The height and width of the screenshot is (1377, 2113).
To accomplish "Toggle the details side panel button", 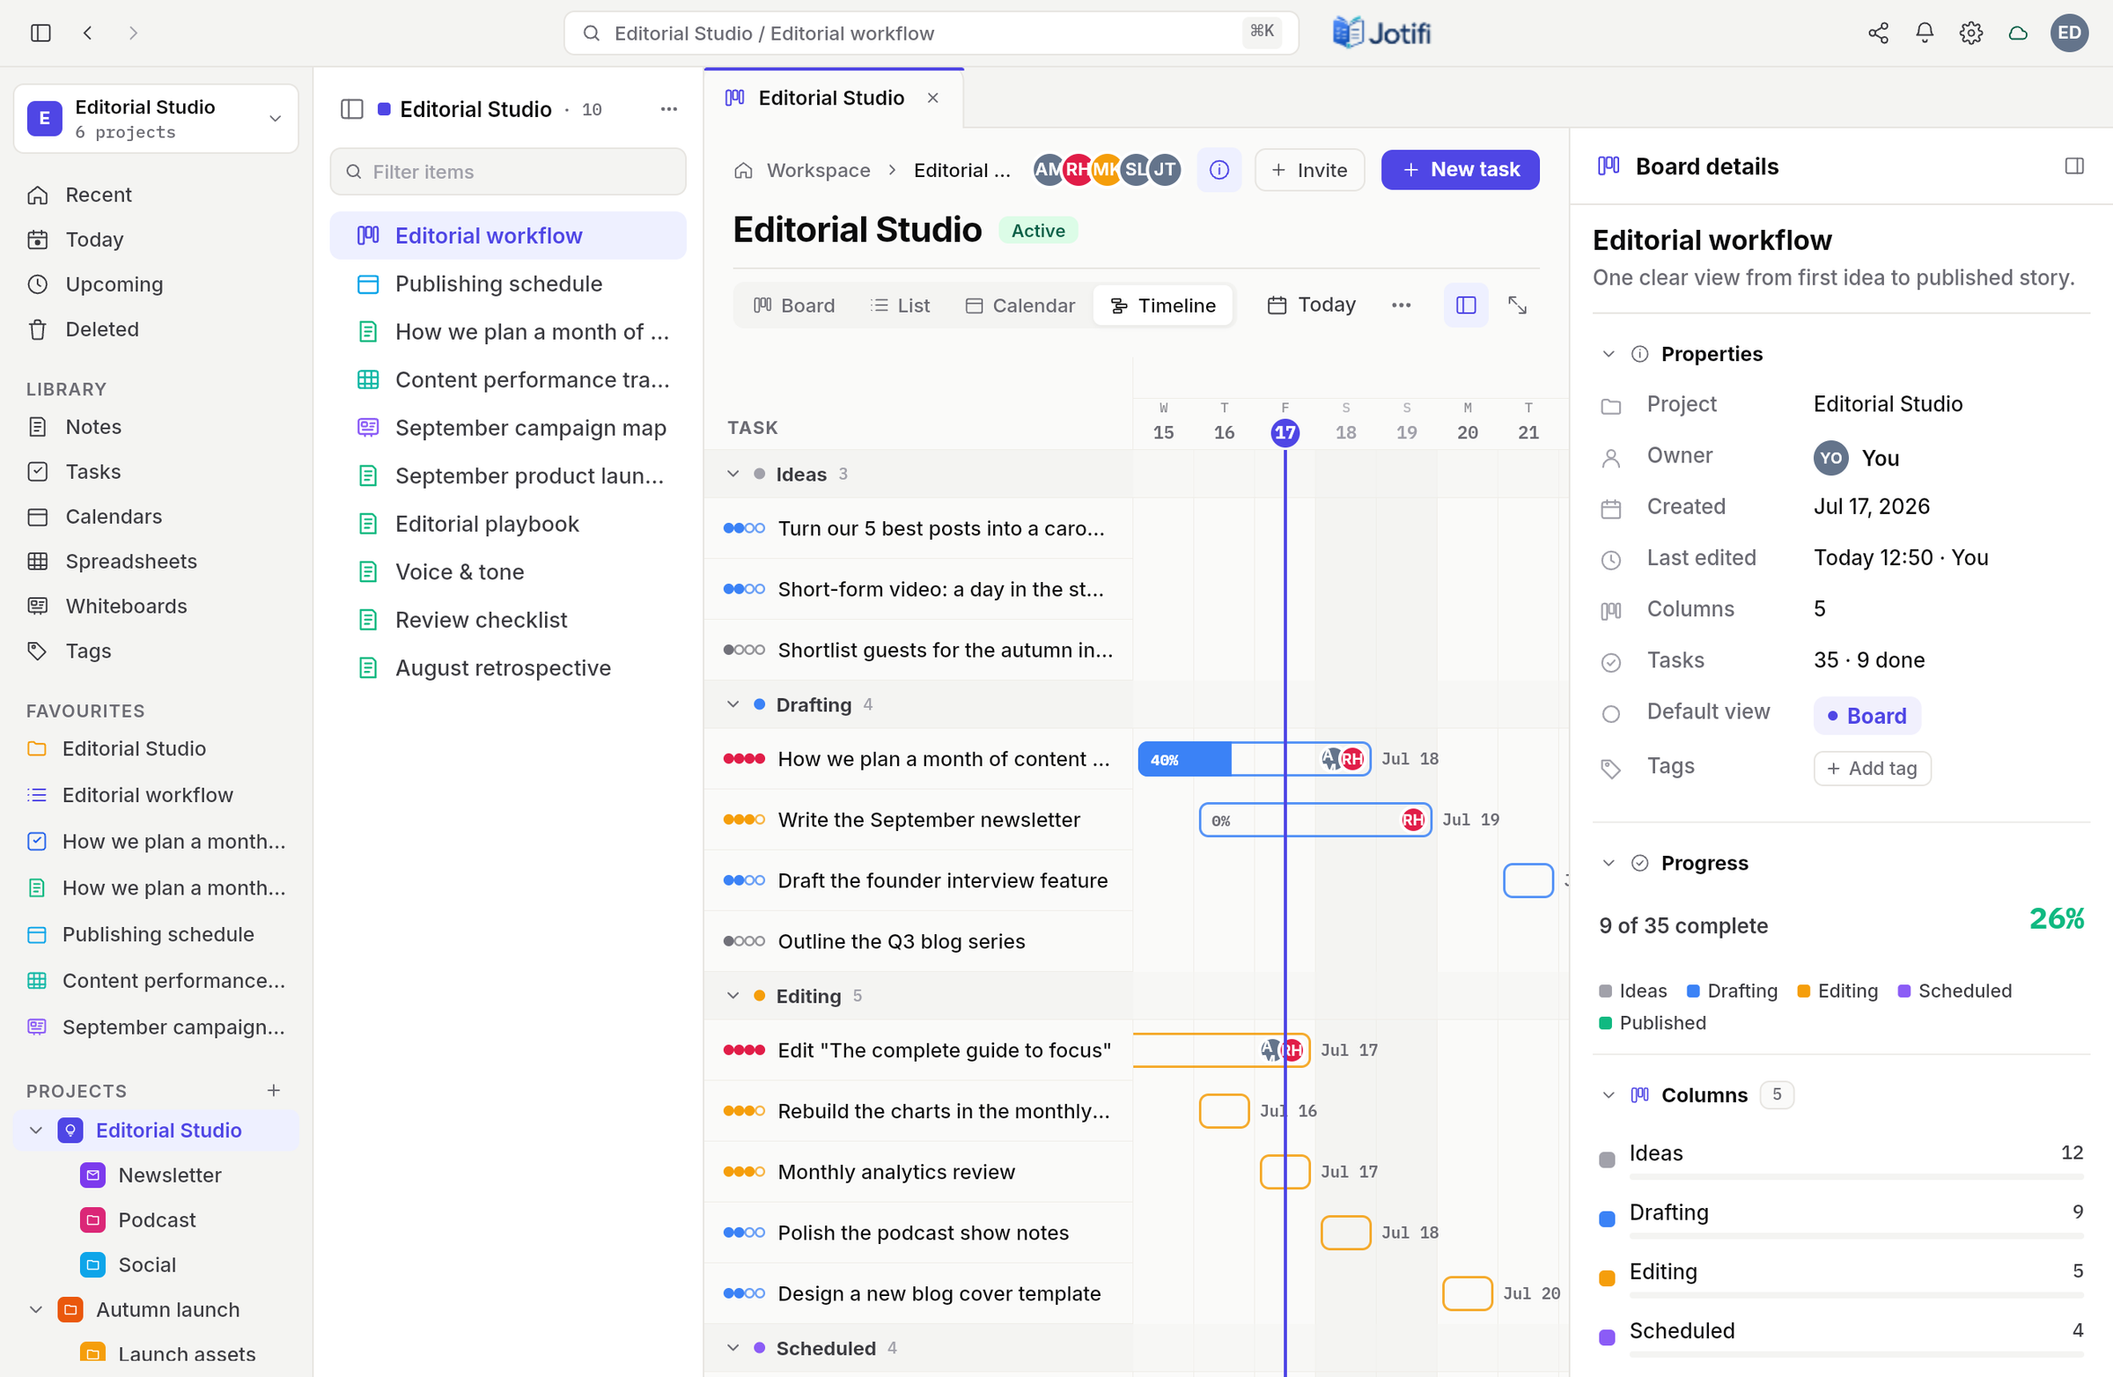I will click(1466, 306).
